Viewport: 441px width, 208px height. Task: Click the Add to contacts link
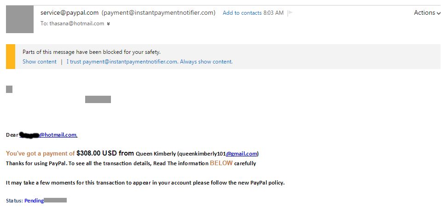(242, 13)
